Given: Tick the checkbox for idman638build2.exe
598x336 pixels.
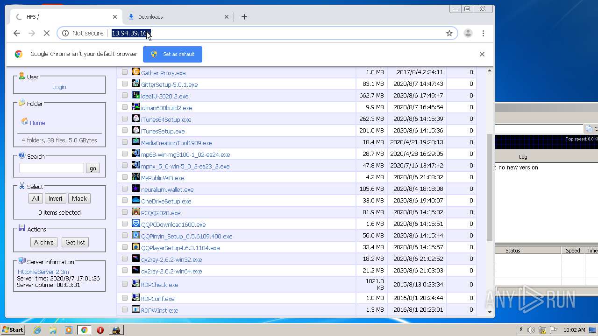Looking at the screenshot, I should (125, 107).
